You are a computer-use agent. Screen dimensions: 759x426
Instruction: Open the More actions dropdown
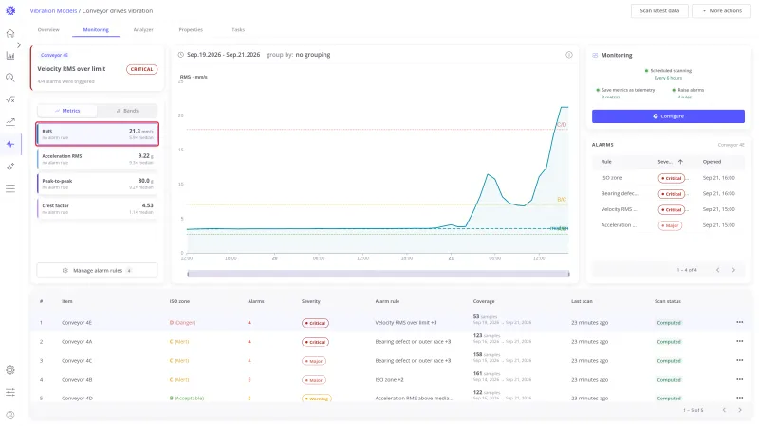tap(721, 10)
